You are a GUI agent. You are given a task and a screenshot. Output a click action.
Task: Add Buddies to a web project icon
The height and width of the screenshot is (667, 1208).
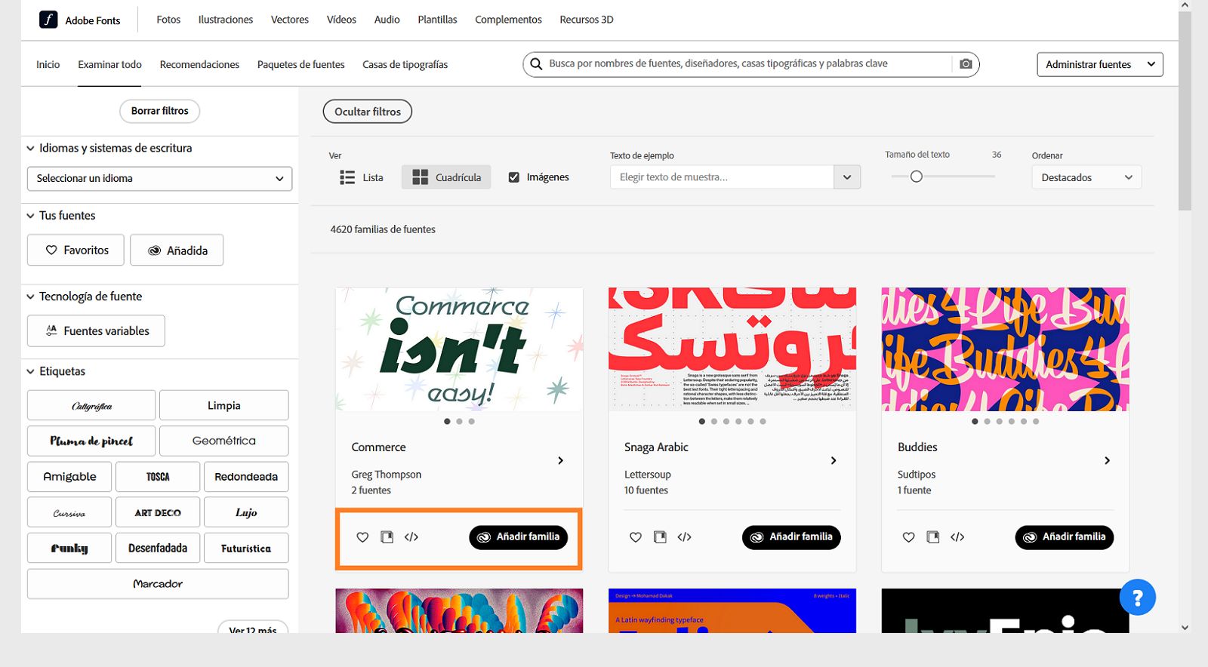(x=933, y=537)
